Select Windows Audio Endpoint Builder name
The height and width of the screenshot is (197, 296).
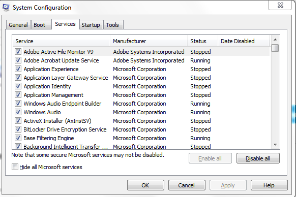pos(63,104)
